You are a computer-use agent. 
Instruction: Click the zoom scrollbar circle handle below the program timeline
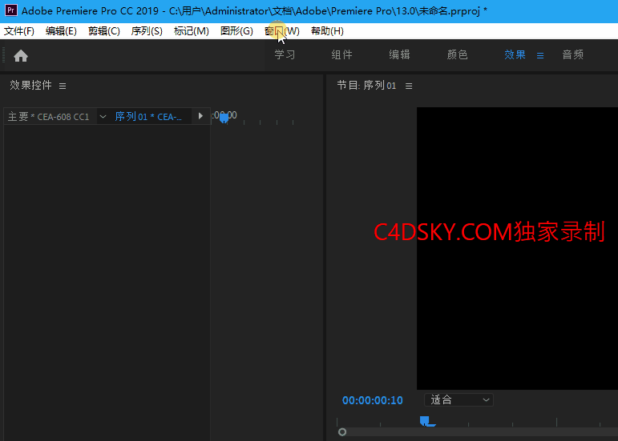pos(342,432)
